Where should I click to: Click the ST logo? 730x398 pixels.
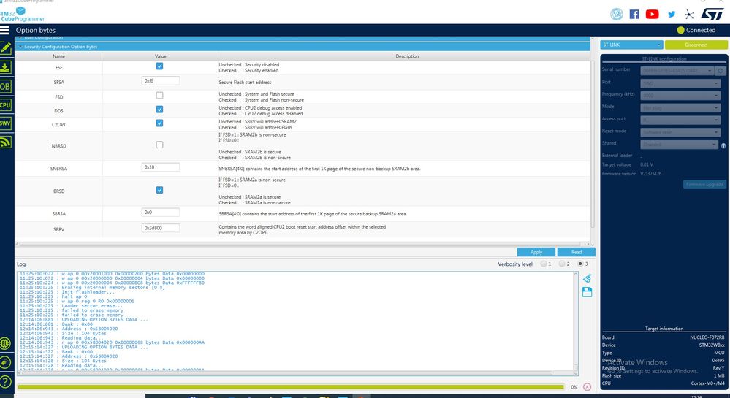point(712,14)
